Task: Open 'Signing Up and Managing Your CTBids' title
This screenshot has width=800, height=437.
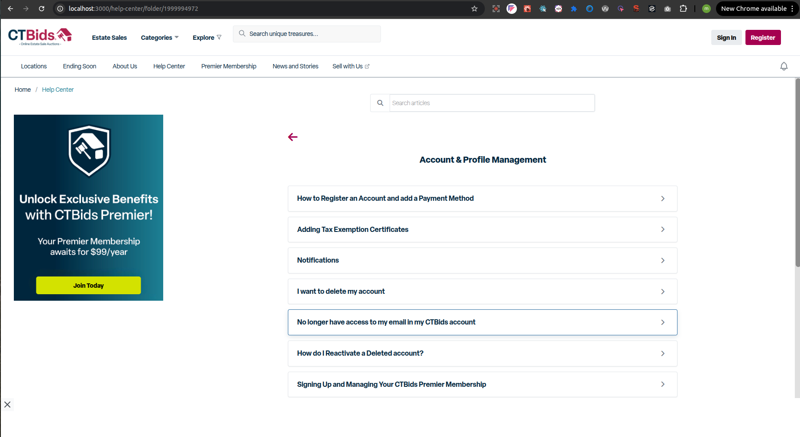Action: pyautogui.click(x=391, y=384)
